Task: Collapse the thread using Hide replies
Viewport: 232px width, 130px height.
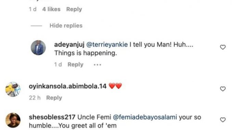Action: coord(66,26)
